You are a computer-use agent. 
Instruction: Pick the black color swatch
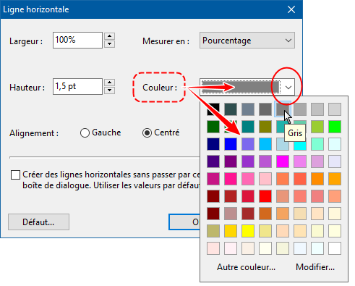click(x=213, y=109)
